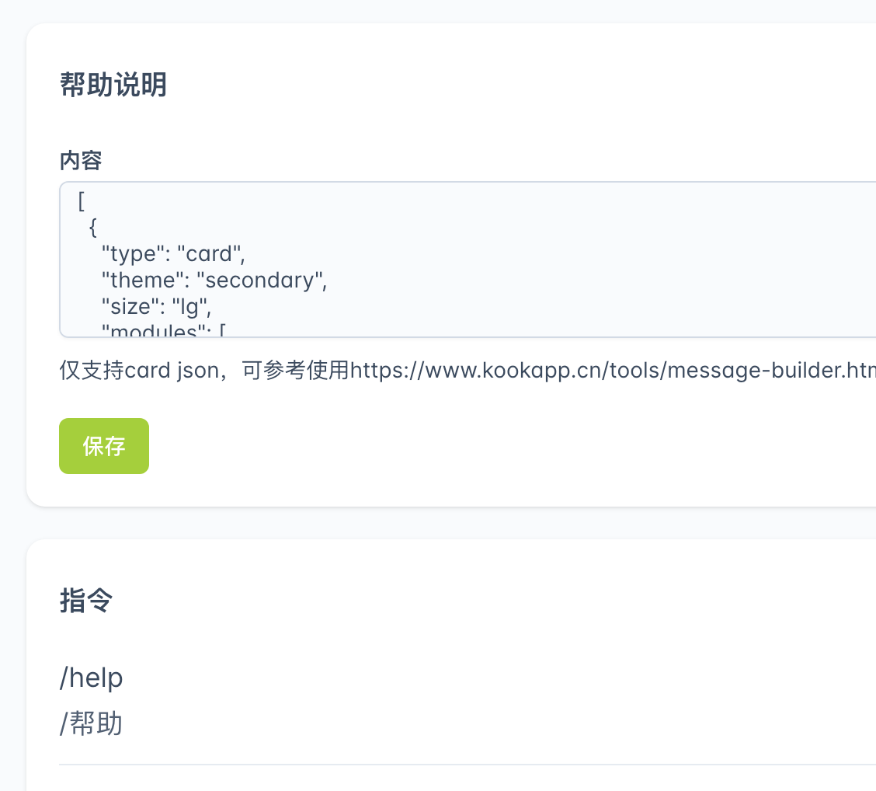
Task: Select the /帮助 command entry
Action: point(92,724)
